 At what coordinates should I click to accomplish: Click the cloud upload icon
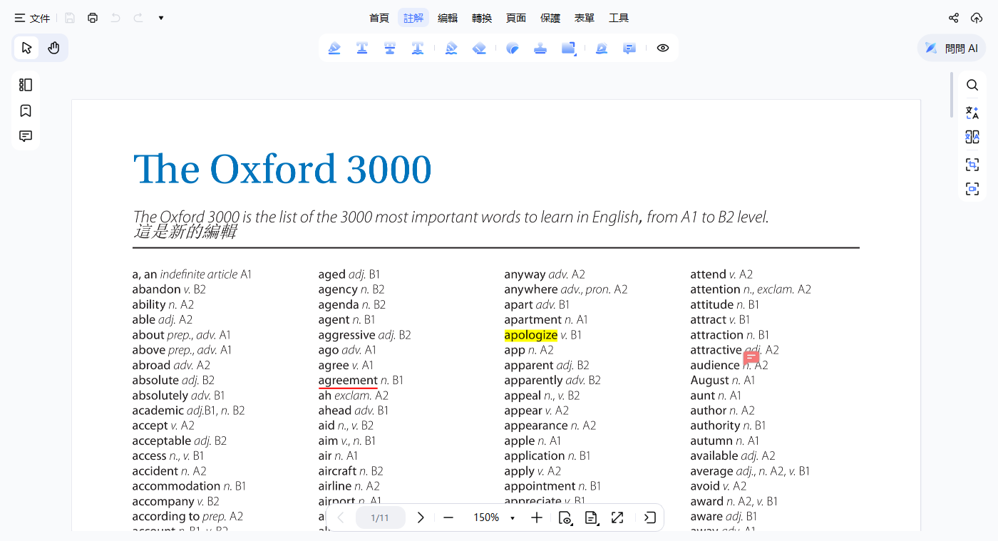(977, 18)
